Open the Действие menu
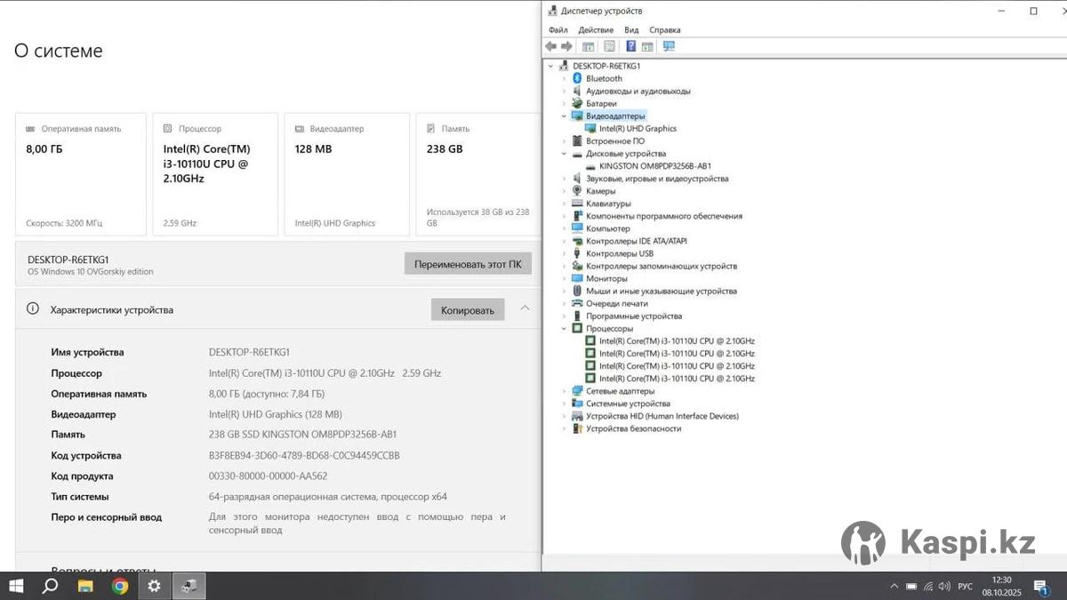Screen dimensions: 1067x600 tap(596, 30)
